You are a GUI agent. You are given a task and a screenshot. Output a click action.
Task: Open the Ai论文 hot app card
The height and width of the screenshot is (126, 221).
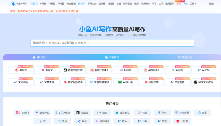[x=47, y=70]
